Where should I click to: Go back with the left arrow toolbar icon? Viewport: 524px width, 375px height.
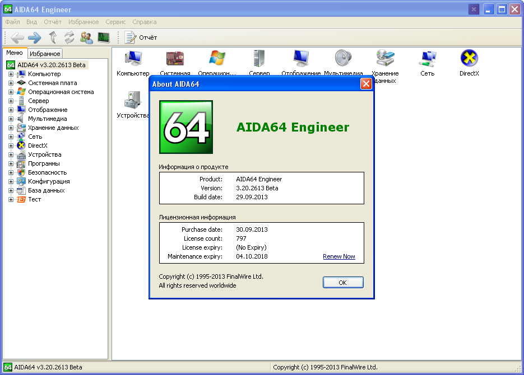17,37
